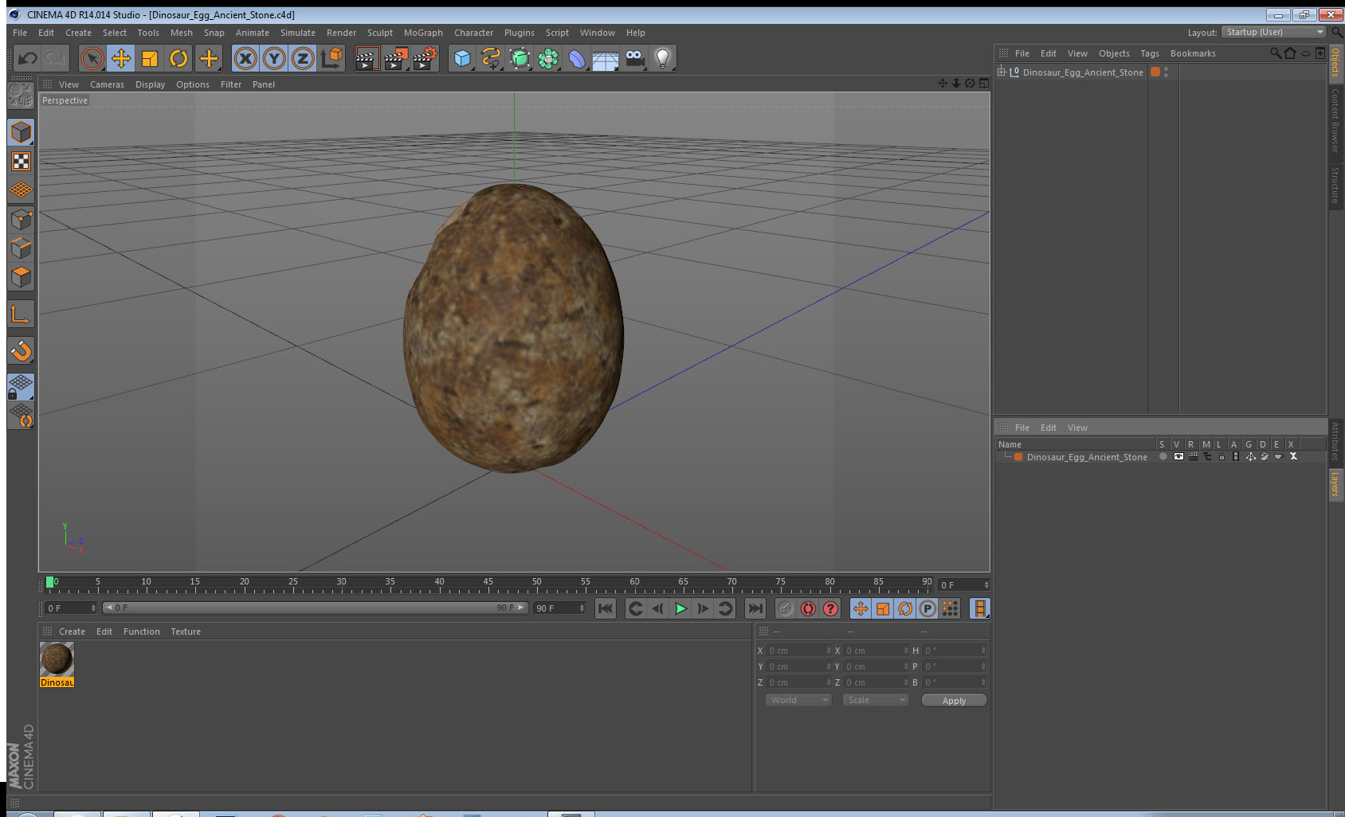The image size is (1345, 817).
Task: Click the end frame 90 F field
Action: [x=559, y=608]
